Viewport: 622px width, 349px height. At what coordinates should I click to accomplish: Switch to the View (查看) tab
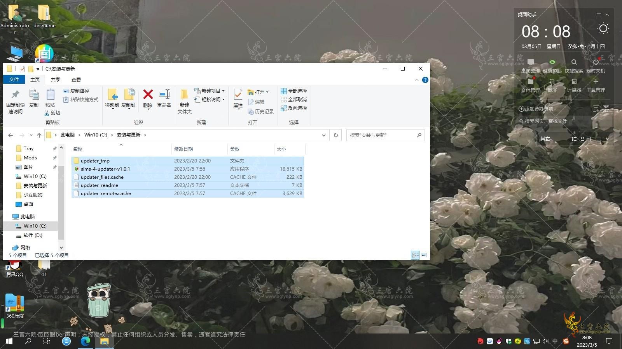pyautogui.click(x=76, y=79)
